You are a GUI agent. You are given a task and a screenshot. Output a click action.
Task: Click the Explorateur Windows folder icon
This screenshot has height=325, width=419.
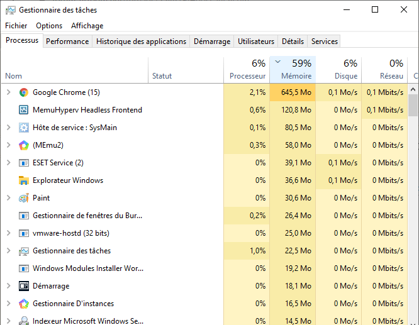(x=24, y=180)
